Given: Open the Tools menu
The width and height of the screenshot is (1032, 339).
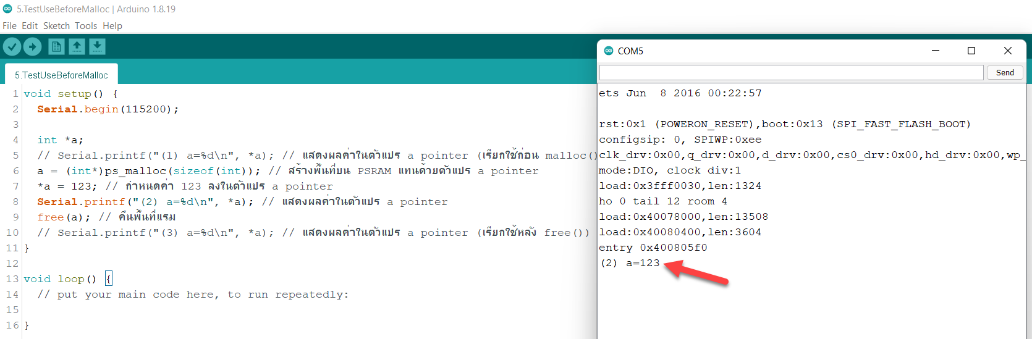Looking at the screenshot, I should (x=86, y=26).
